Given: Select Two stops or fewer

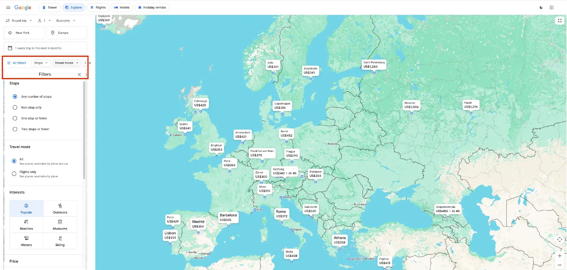Looking at the screenshot, I should [x=15, y=129].
